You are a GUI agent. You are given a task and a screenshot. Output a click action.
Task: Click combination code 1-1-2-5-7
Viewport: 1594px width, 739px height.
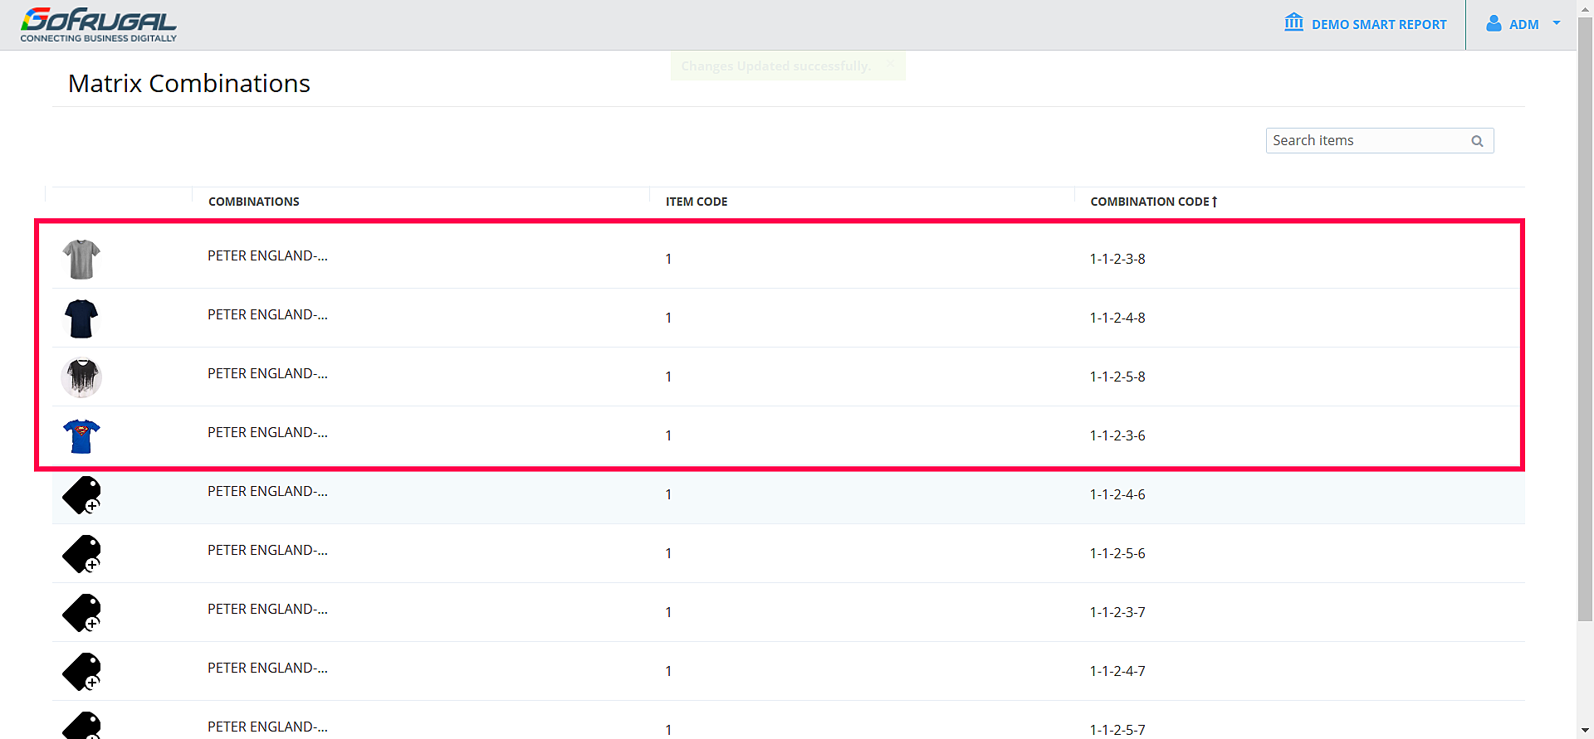point(1117,730)
